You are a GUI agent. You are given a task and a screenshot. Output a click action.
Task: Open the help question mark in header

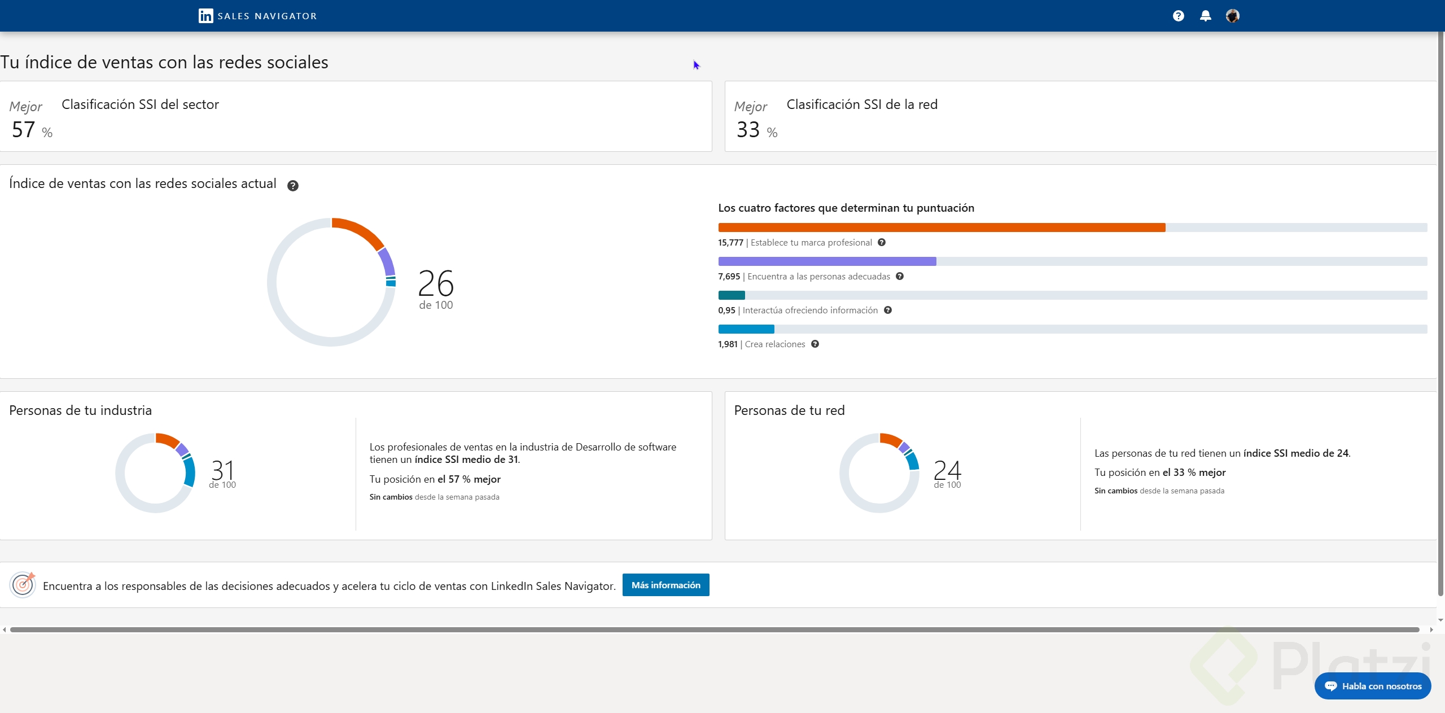(x=1178, y=16)
